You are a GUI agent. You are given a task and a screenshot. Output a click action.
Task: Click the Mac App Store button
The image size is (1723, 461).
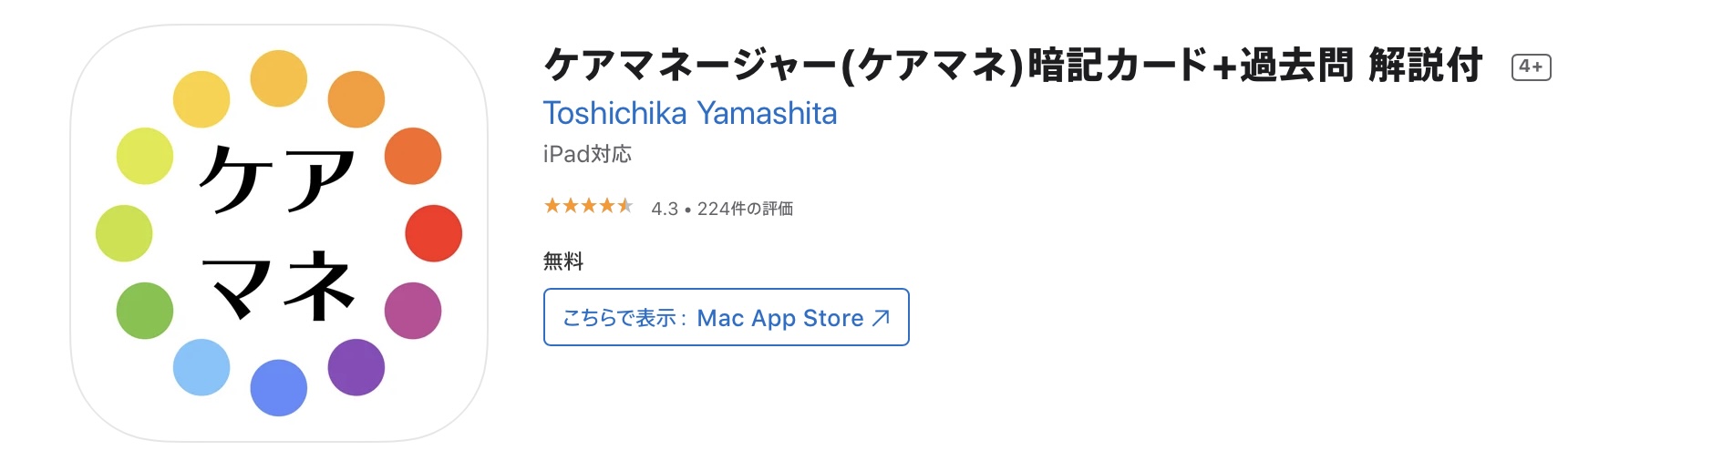726,317
